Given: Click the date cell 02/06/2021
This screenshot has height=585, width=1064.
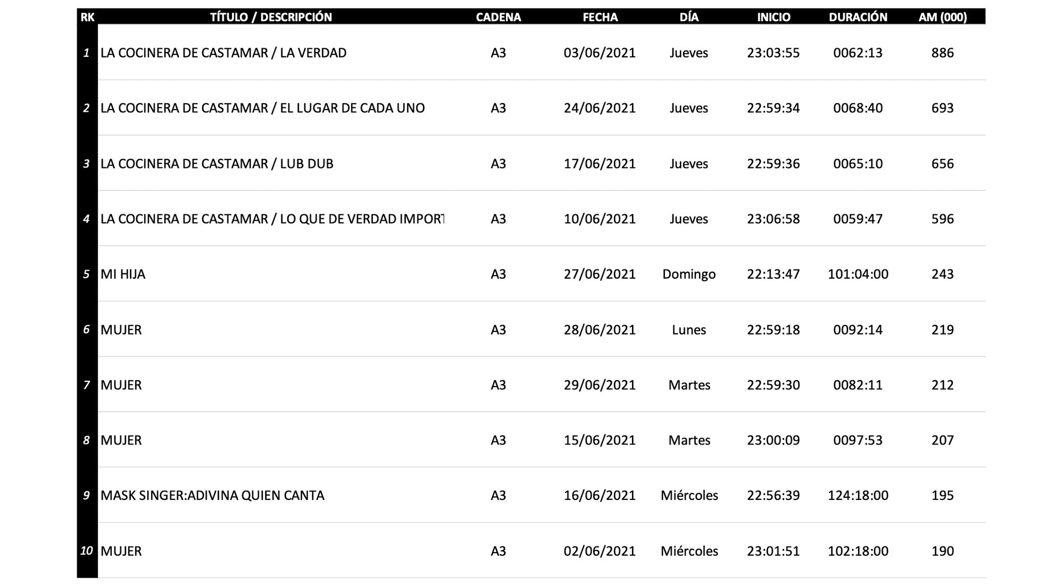Looking at the screenshot, I should click(600, 551).
